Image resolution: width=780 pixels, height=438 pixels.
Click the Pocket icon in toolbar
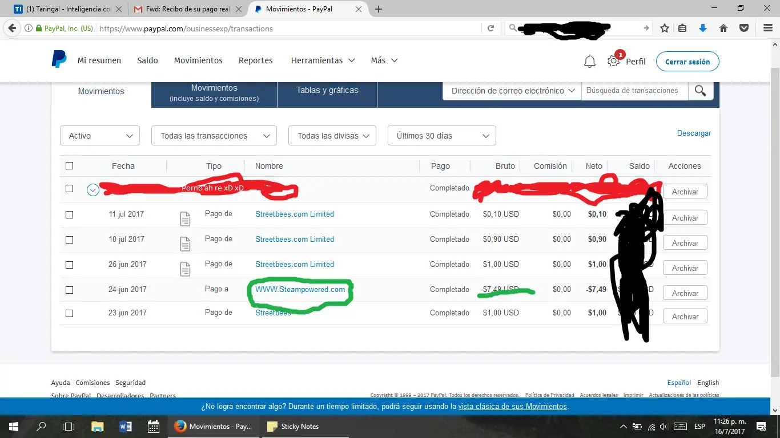pos(743,28)
